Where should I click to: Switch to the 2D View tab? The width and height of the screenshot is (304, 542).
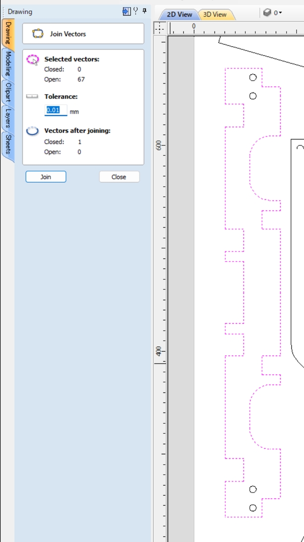pos(179,14)
